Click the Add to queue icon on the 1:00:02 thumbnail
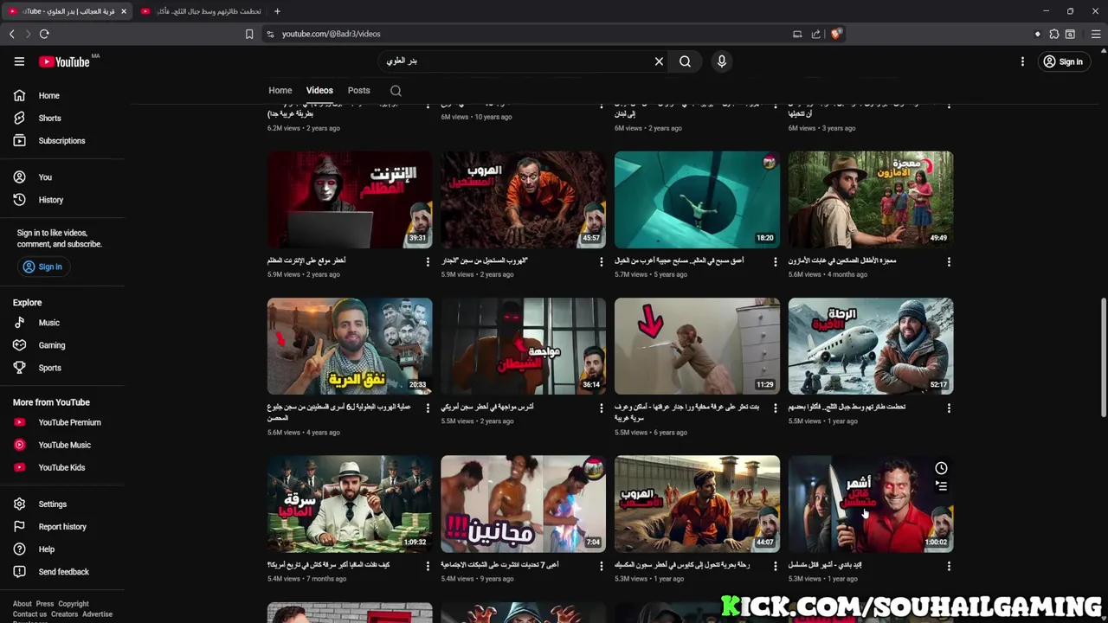This screenshot has width=1108, height=623. point(941,486)
